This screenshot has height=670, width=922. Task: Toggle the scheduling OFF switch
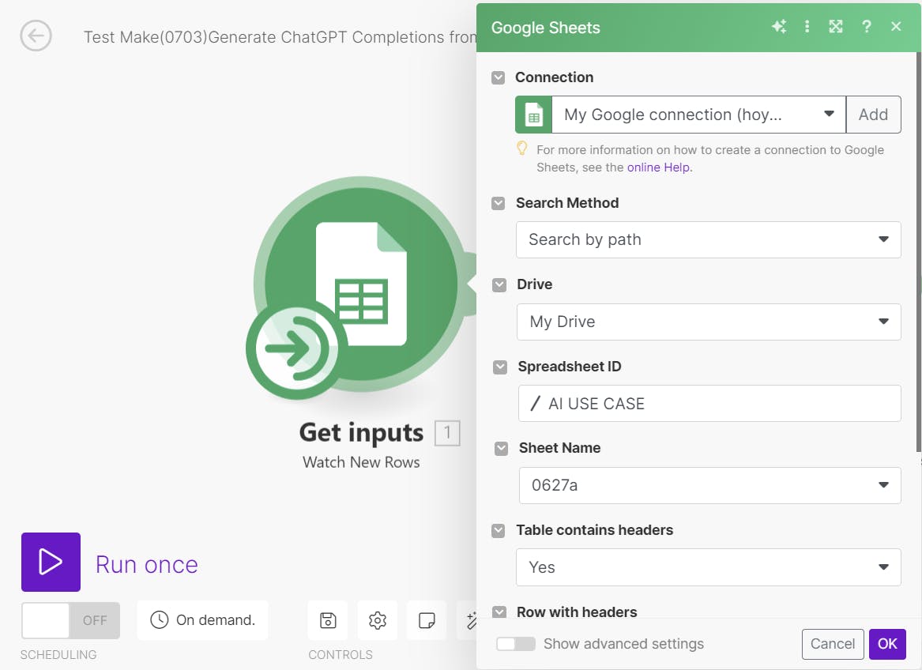coord(70,620)
